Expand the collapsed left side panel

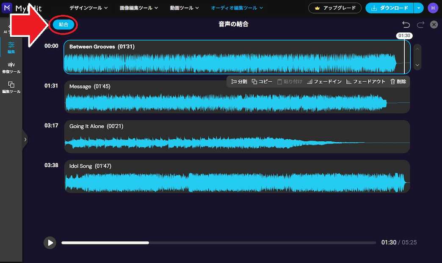25,139
